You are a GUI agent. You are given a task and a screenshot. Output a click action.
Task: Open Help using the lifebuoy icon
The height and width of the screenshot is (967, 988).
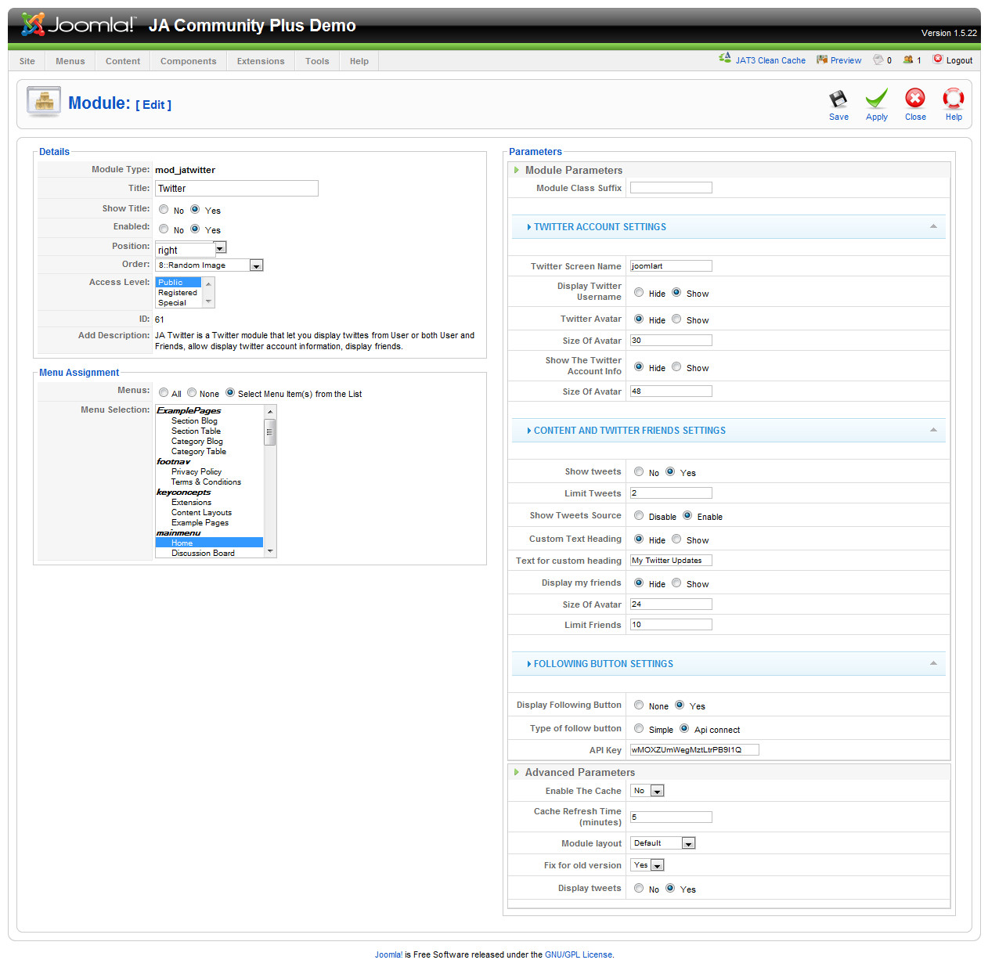pos(953,99)
